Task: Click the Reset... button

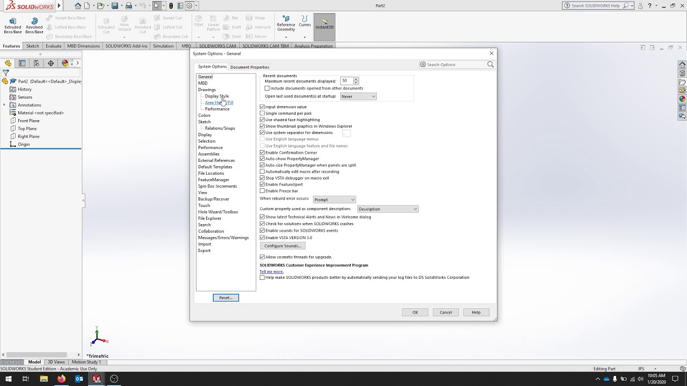Action: 226,298
